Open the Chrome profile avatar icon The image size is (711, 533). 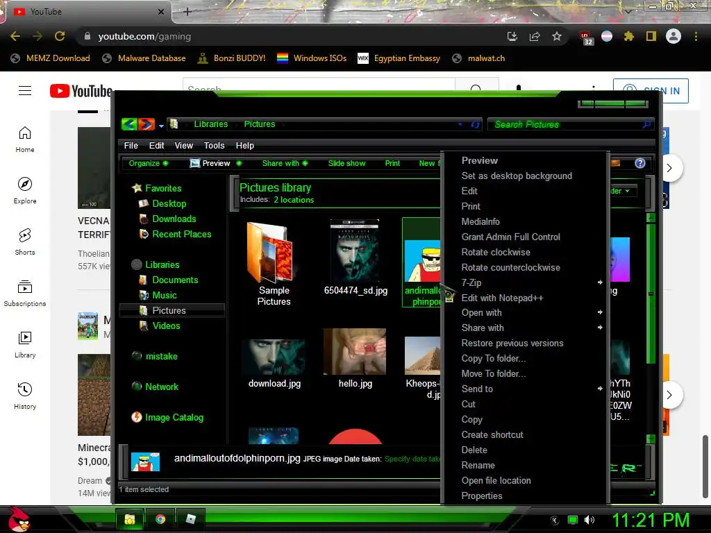tap(674, 36)
